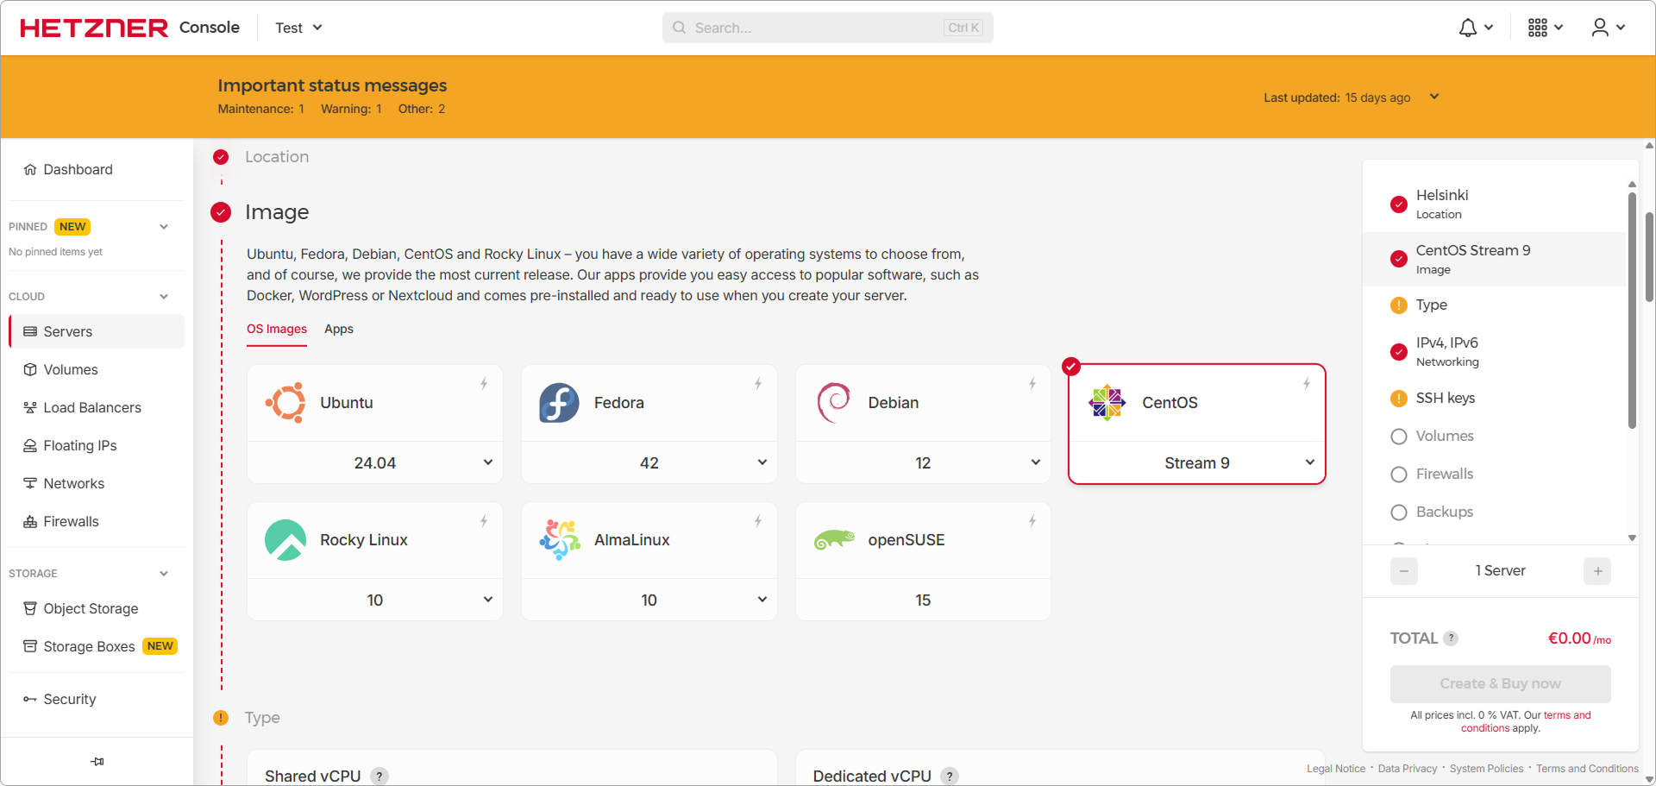Image resolution: width=1656 pixels, height=786 pixels.
Task: Open the terms and conditions link
Action: [x=1526, y=721]
